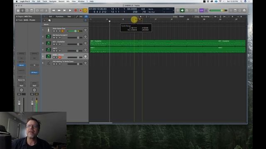Screen dimensions: 266x149
Task: Go to beginning transport button
Action: coord(64,10)
